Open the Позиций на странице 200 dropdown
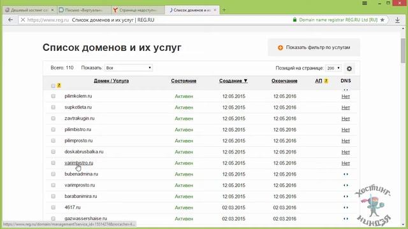408x229 pixels. 333,68
